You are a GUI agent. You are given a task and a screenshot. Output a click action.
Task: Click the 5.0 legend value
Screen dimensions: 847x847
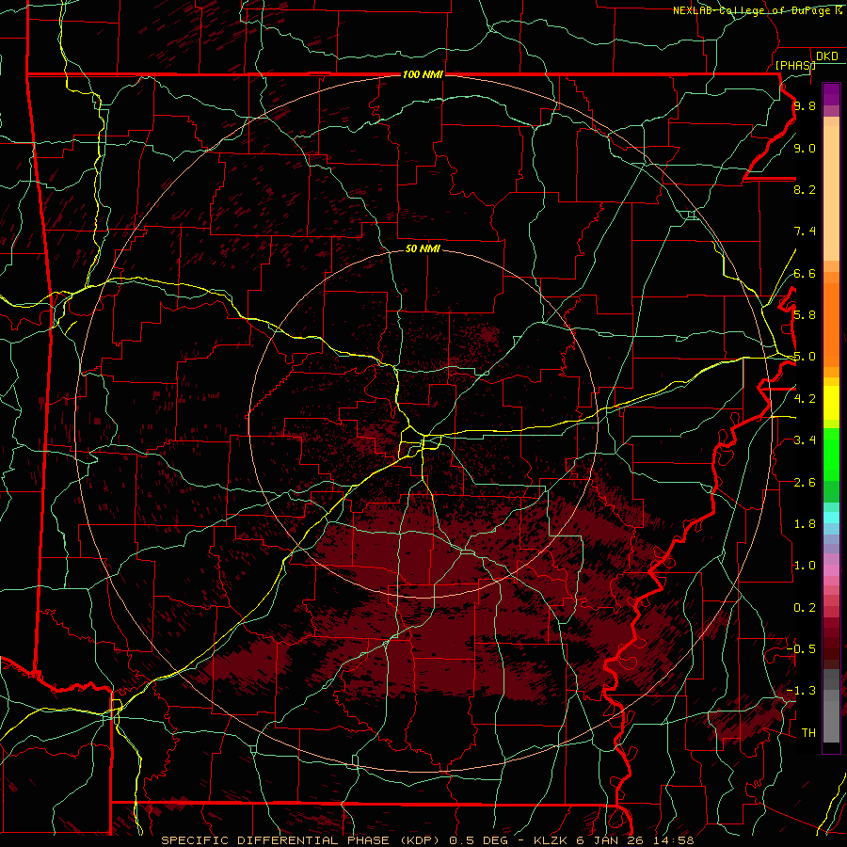tap(805, 357)
